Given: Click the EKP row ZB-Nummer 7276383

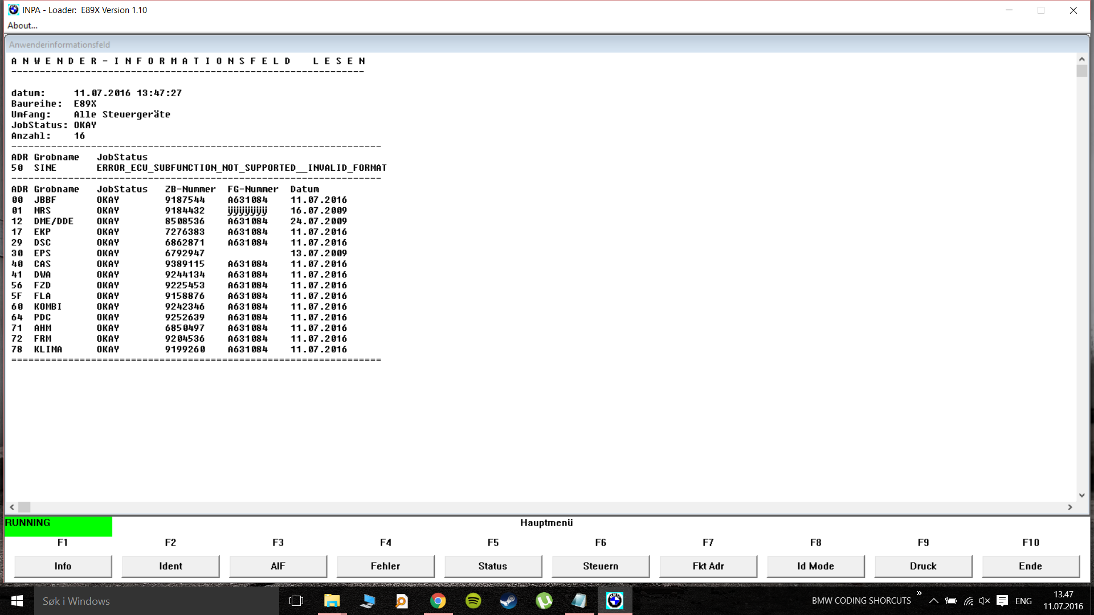Looking at the screenshot, I should [185, 232].
